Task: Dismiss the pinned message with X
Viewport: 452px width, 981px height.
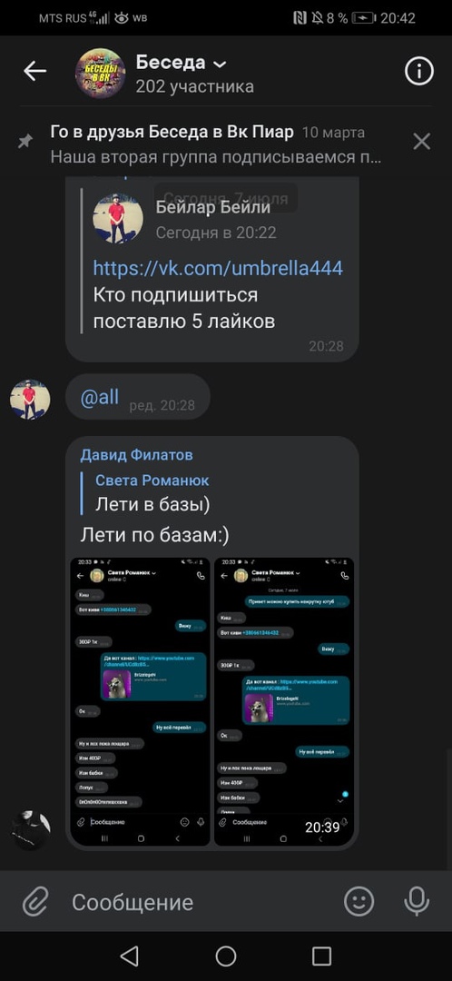Action: click(422, 142)
